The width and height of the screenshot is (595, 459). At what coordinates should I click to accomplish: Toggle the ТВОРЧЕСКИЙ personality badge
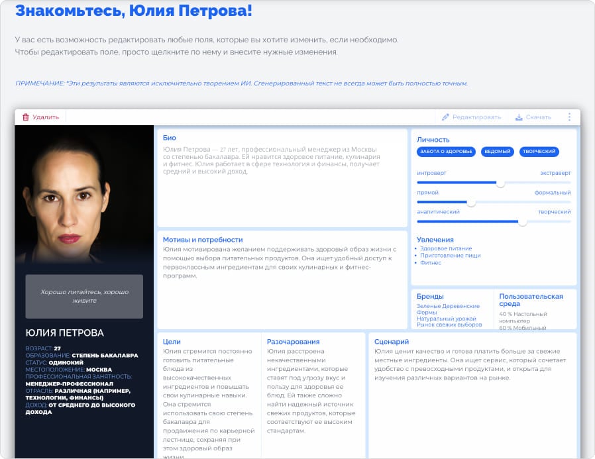click(540, 152)
